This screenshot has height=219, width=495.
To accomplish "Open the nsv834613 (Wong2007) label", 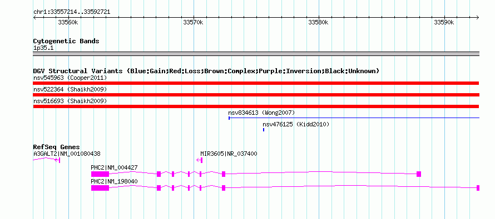I will [261, 113].
